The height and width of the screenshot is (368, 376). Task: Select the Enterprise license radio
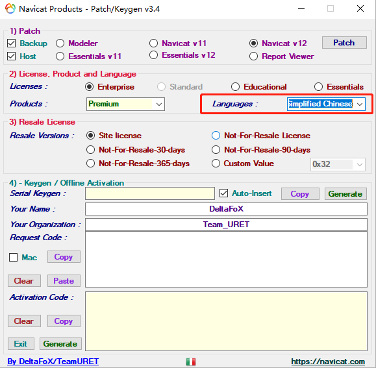click(89, 87)
